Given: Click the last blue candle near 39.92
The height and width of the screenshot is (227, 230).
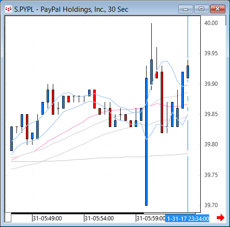Looking at the screenshot, I should coord(188,72).
